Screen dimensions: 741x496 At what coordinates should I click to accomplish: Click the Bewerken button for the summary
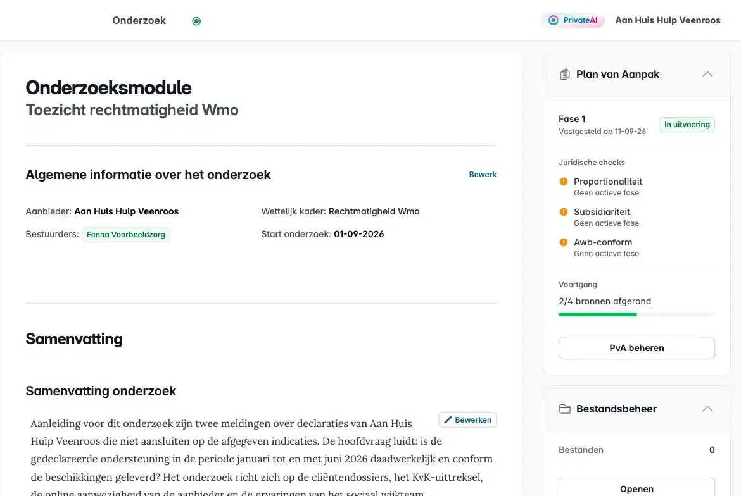pyautogui.click(x=467, y=420)
